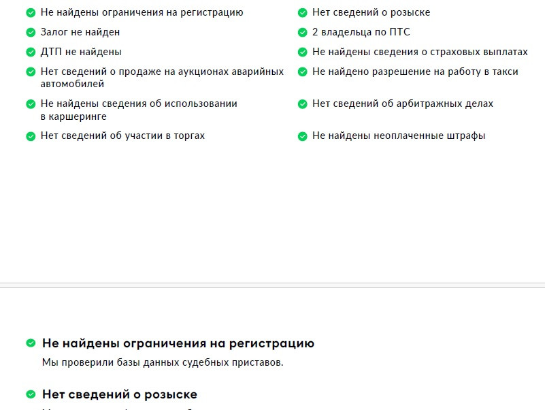Image resolution: width=545 pixels, height=410 pixels.
Task: Click check icon beside bold 'Не найдены ограничения на регистрацию' heading
Action: pos(31,343)
